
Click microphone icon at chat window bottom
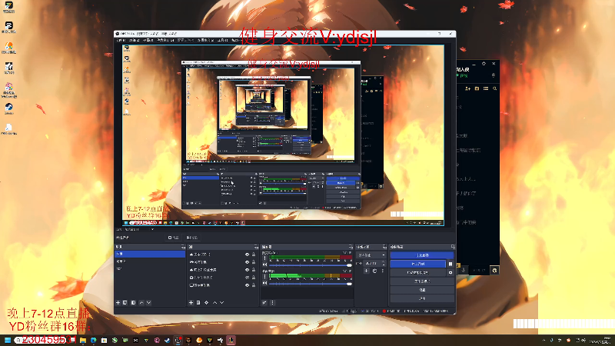[464, 270]
